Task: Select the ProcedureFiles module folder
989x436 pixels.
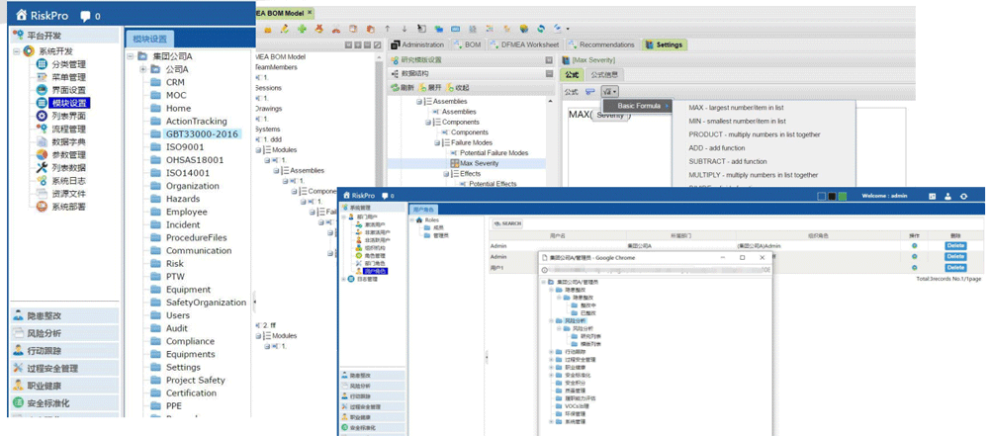Action: pos(196,237)
